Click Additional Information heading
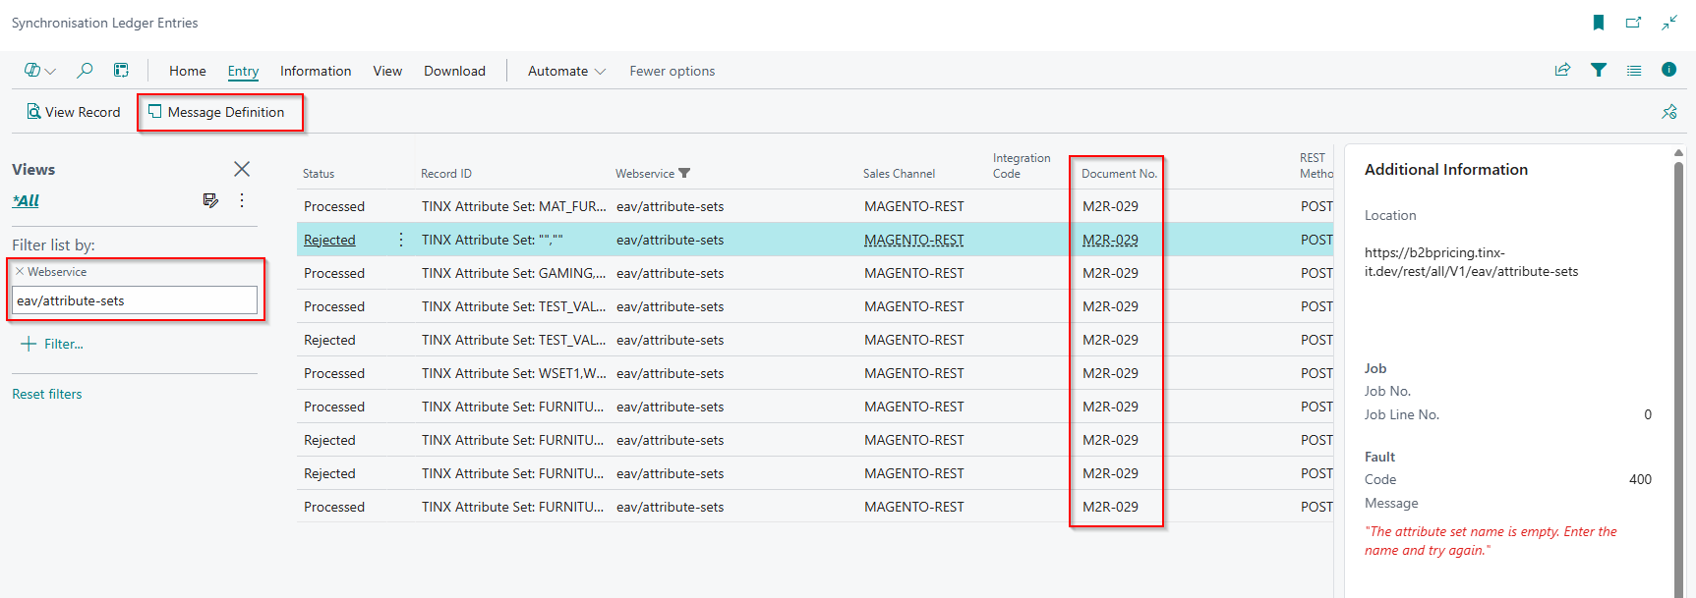The width and height of the screenshot is (1696, 598). 1446,170
